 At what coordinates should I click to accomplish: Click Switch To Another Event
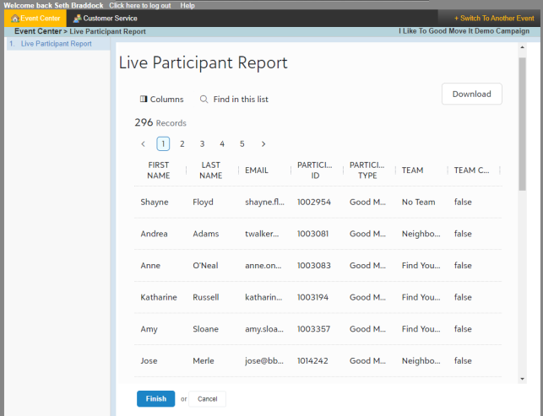[494, 19]
